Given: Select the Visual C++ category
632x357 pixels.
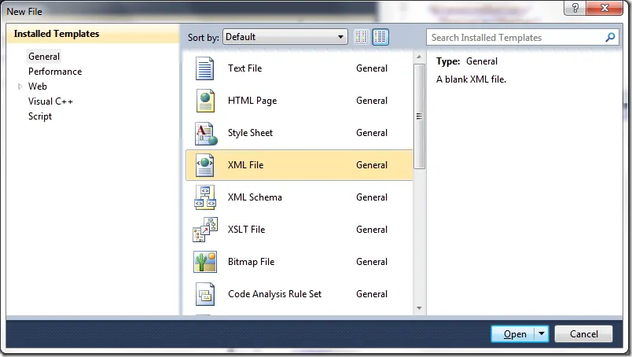Looking at the screenshot, I should point(50,101).
